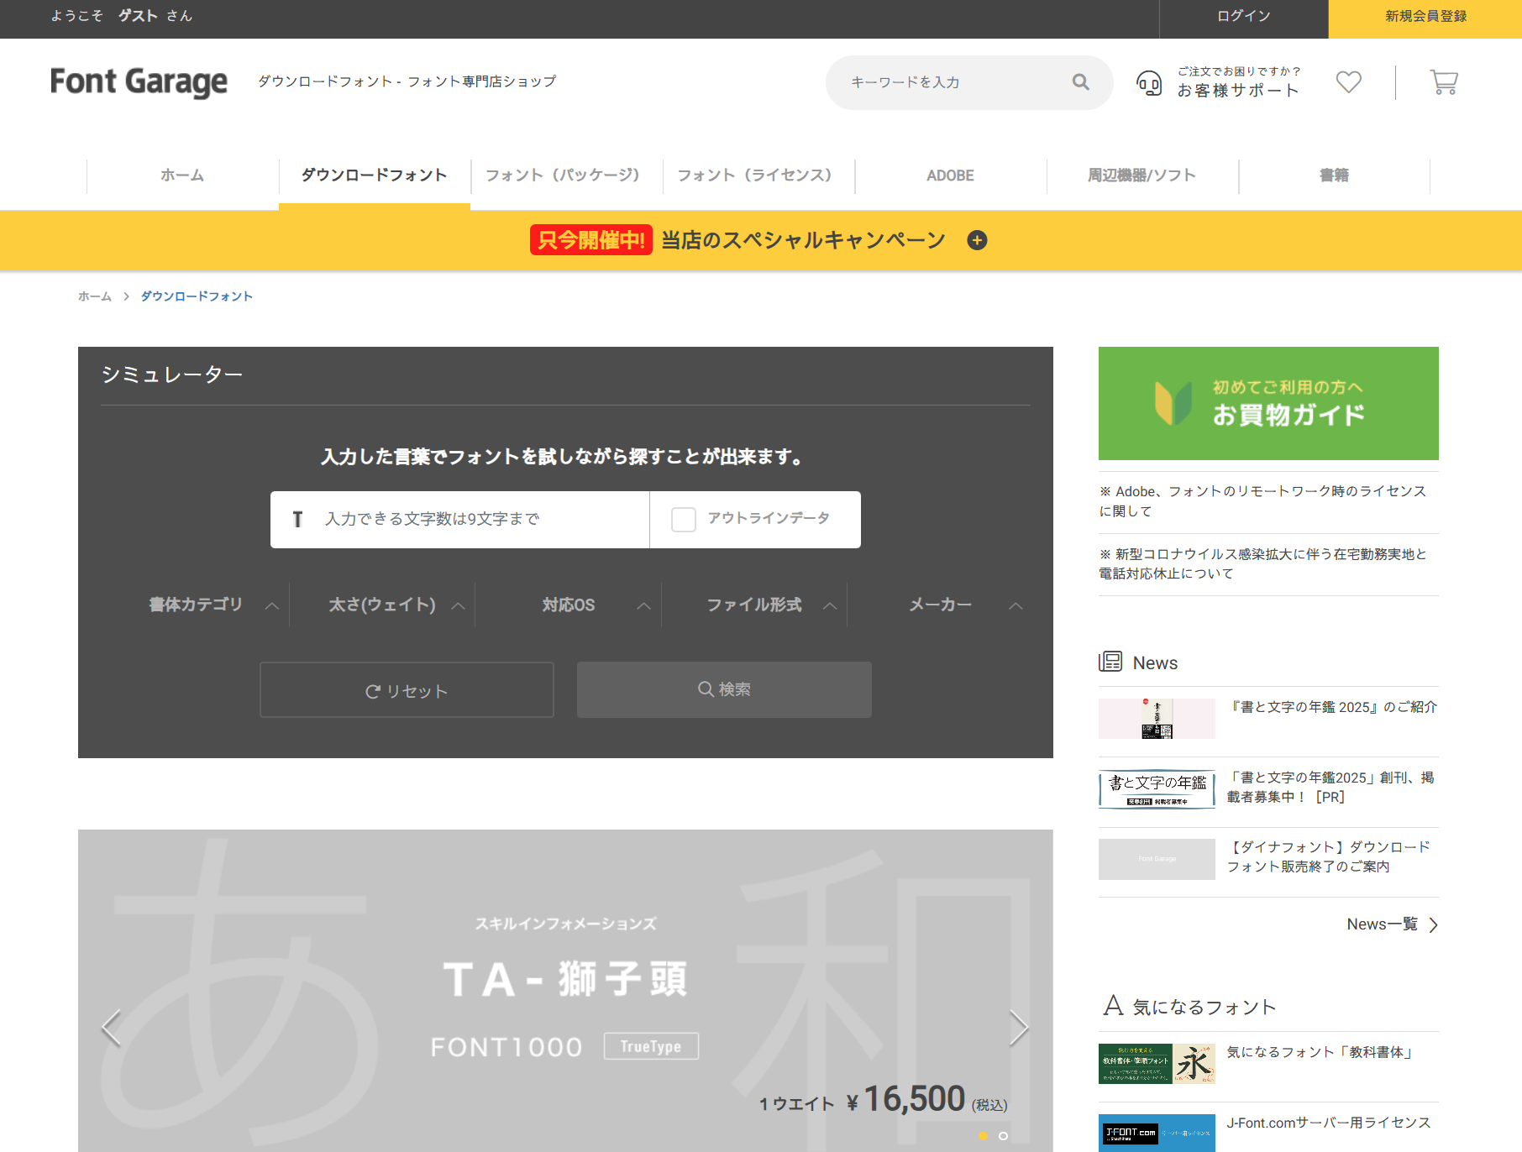1522x1152 pixels.
Task: Open the お買物ガイド green banner
Action: point(1267,403)
